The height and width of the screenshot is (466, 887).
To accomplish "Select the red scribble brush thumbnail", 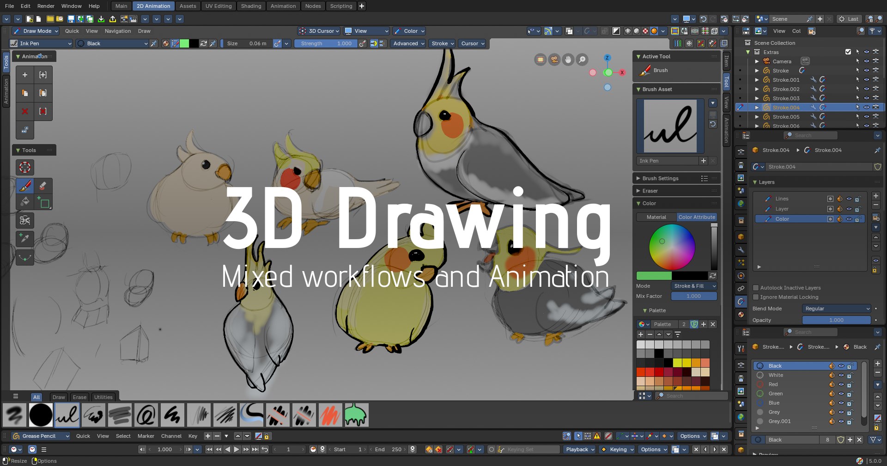I will point(330,415).
